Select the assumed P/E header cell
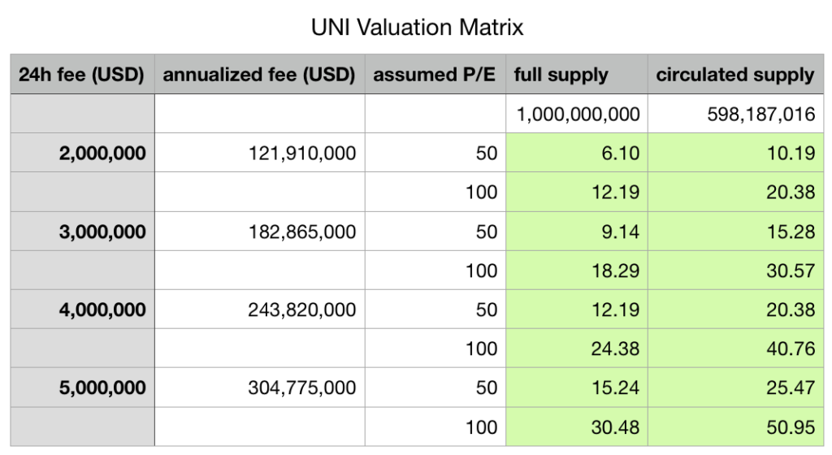 [x=435, y=74]
